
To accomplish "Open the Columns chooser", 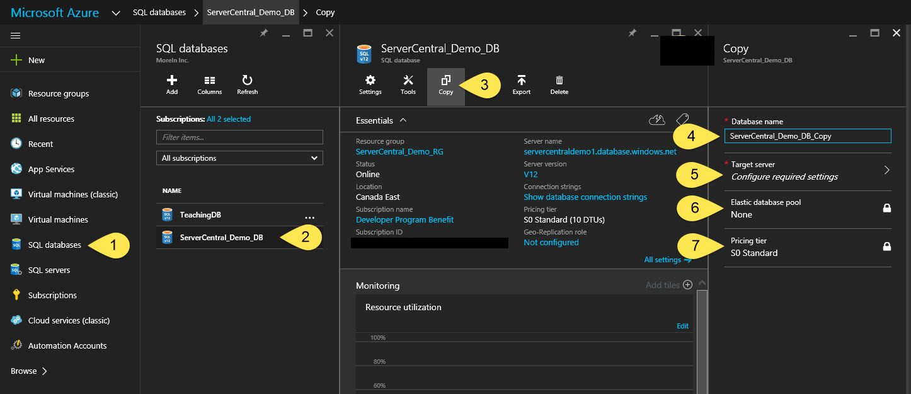I will [x=209, y=85].
